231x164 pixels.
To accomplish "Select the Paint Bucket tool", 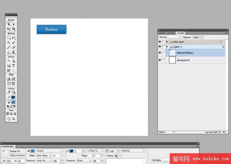I will pyautogui.click(x=13, y=92).
